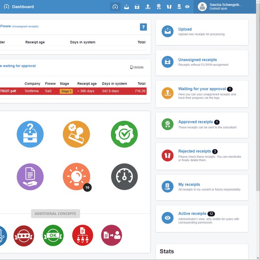Click the blue Upload circle icon

(x=167, y=31)
